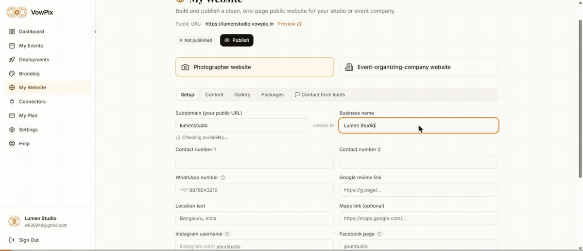The width and height of the screenshot is (583, 251).
Task: Click the help icon next to Instagram username
Action: (x=227, y=234)
